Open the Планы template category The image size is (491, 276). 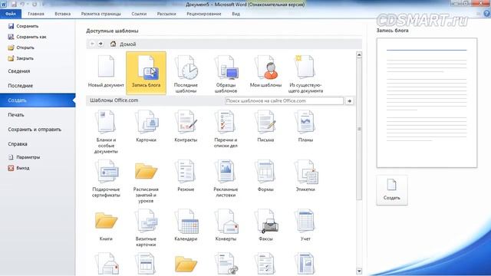point(305,126)
